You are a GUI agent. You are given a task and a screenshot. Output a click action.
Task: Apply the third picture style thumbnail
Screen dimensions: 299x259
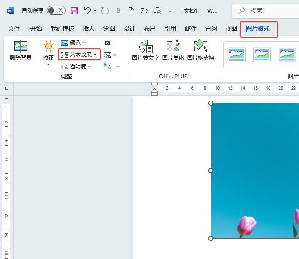pos(288,55)
